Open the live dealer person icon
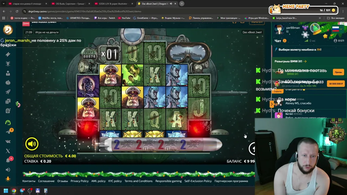The image size is (347, 195). (8, 73)
